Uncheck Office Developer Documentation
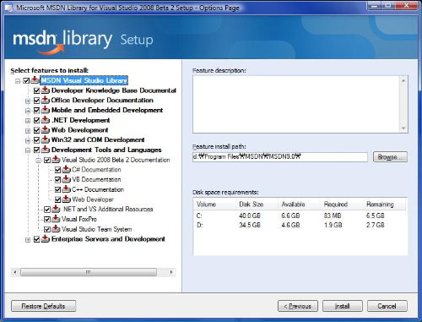Screen dimensions: 422x322 tap(36, 101)
